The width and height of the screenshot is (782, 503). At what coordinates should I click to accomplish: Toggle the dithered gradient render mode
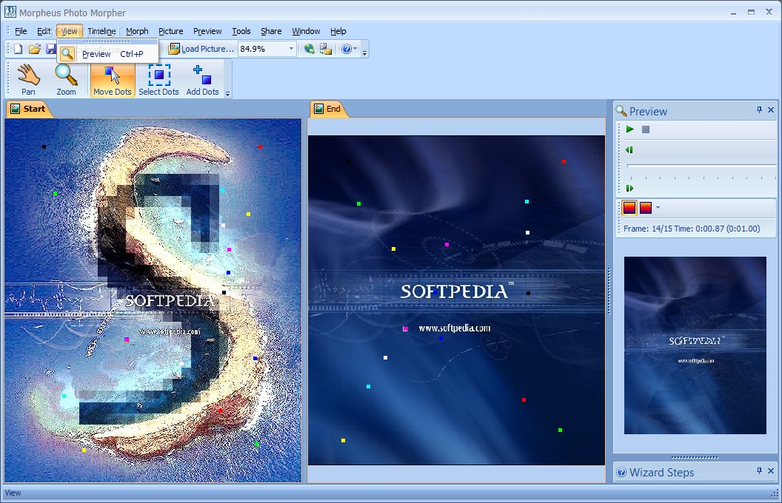tap(645, 208)
